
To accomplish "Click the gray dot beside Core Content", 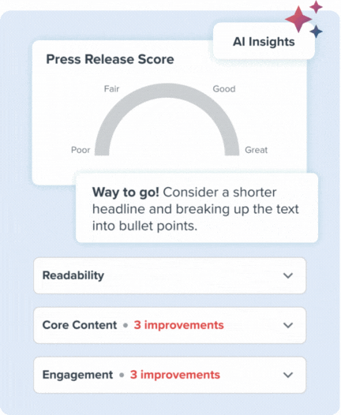I will [126, 325].
